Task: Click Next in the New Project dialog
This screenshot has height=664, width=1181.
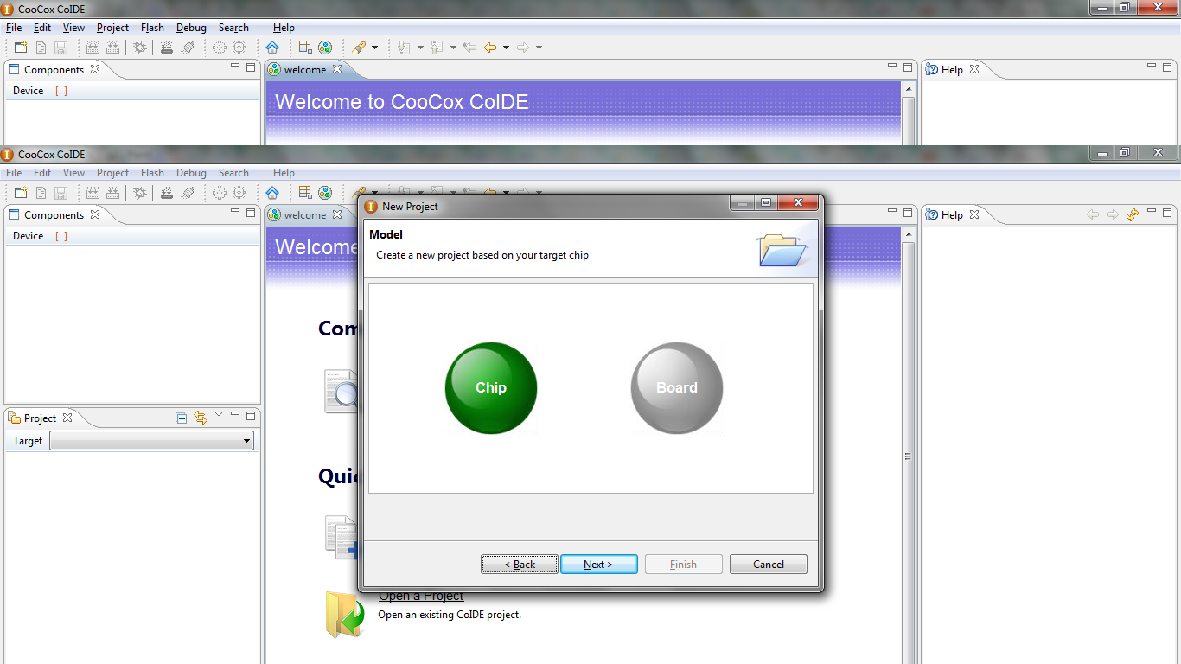Action: 598,565
